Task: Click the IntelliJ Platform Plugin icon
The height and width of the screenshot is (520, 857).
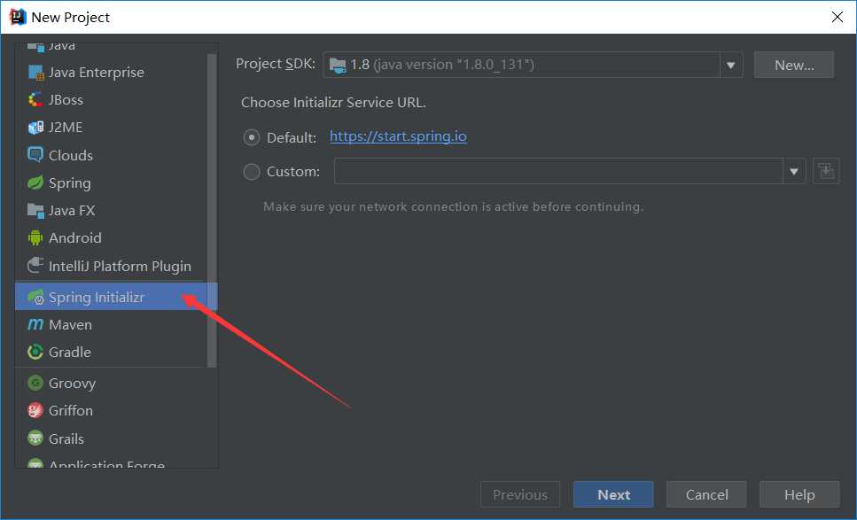Action: (35, 266)
